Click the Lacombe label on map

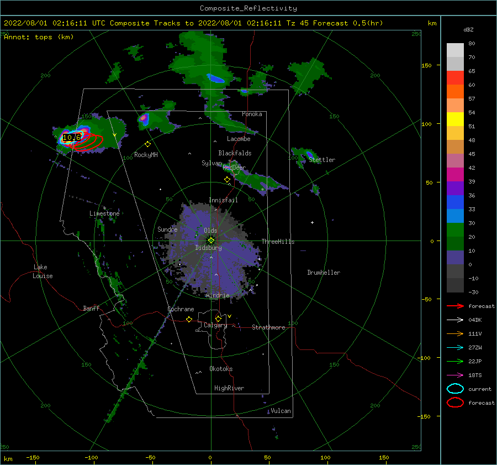pos(239,139)
